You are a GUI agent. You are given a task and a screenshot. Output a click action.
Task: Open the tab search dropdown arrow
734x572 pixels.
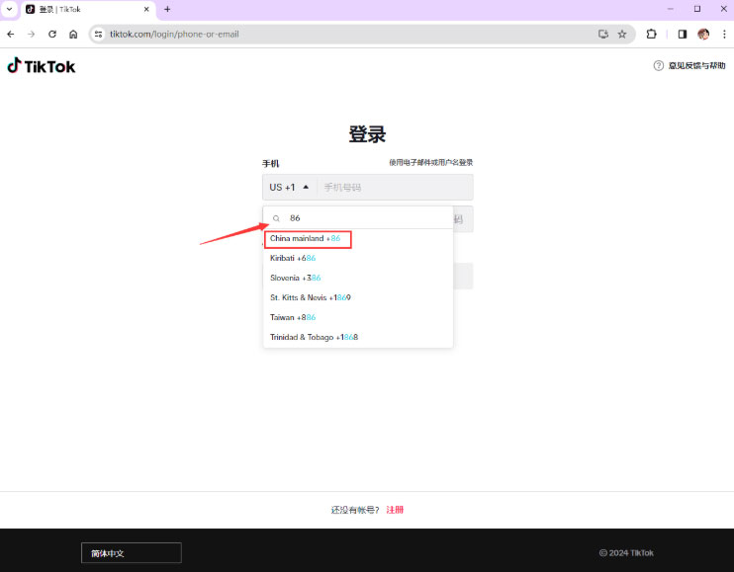[x=9, y=9]
